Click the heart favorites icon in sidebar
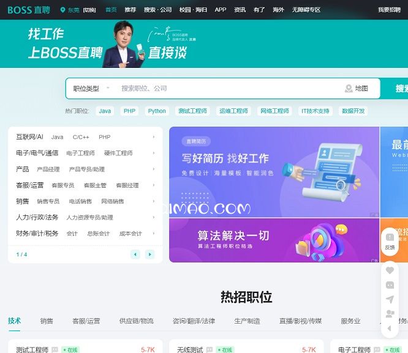The height and width of the screenshot is (353, 408). (390, 270)
